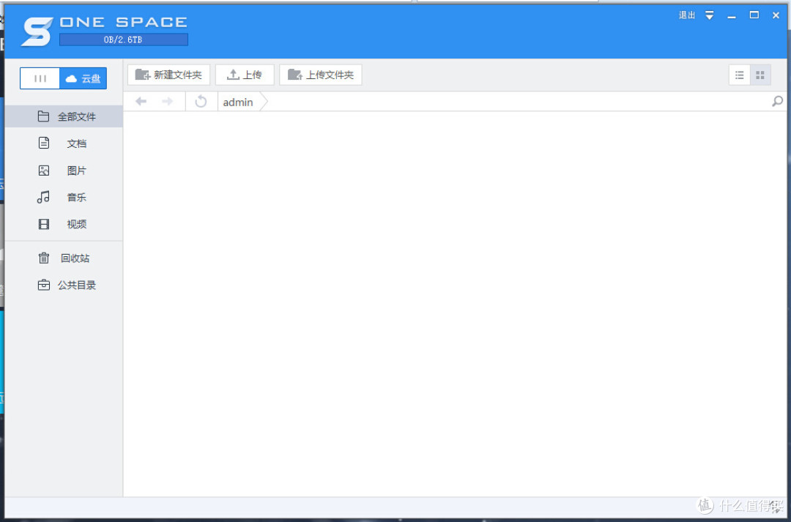Open the 图片 pictures category

pos(64,171)
